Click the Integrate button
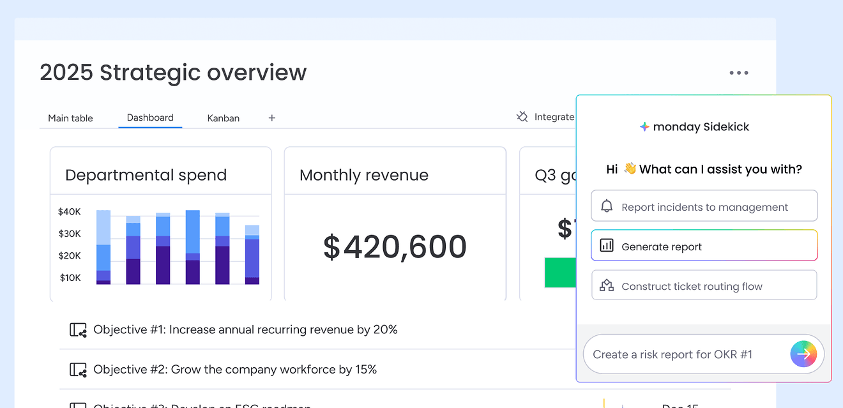 coord(545,117)
